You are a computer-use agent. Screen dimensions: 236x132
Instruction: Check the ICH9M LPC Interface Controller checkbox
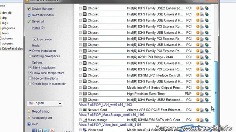[x=80, y=75]
